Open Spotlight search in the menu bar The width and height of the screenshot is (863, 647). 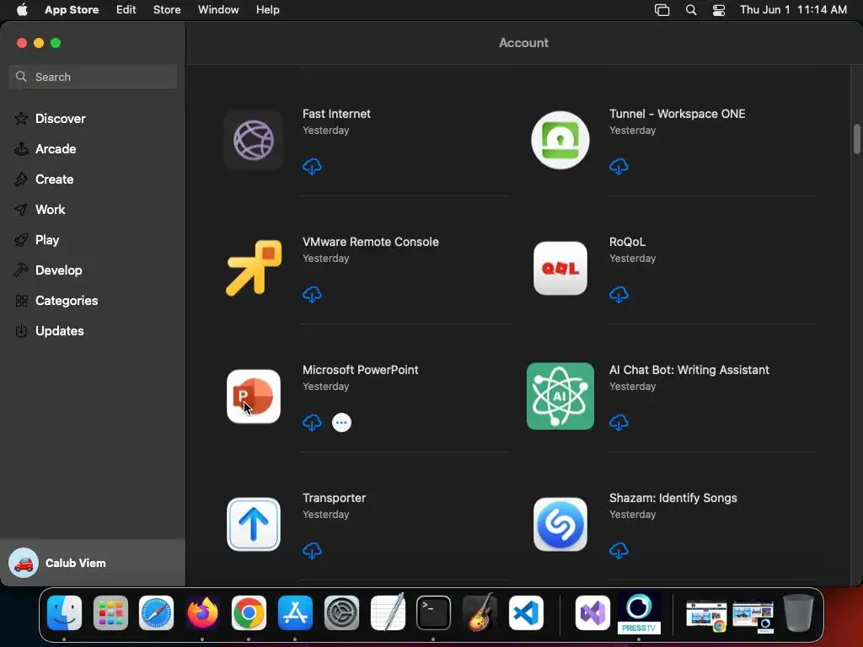pos(691,10)
